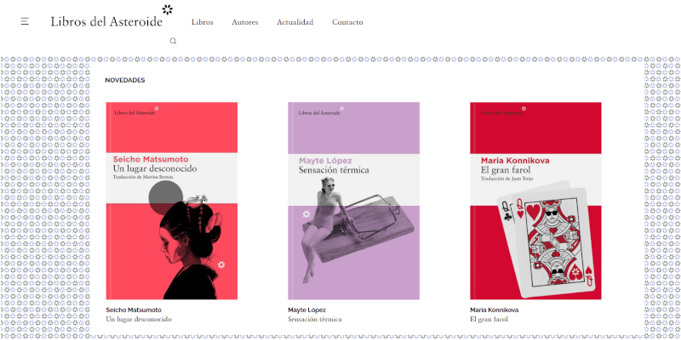Click the NOVEDADES section heading
Screen dimensions: 681x340
pyautogui.click(x=124, y=80)
